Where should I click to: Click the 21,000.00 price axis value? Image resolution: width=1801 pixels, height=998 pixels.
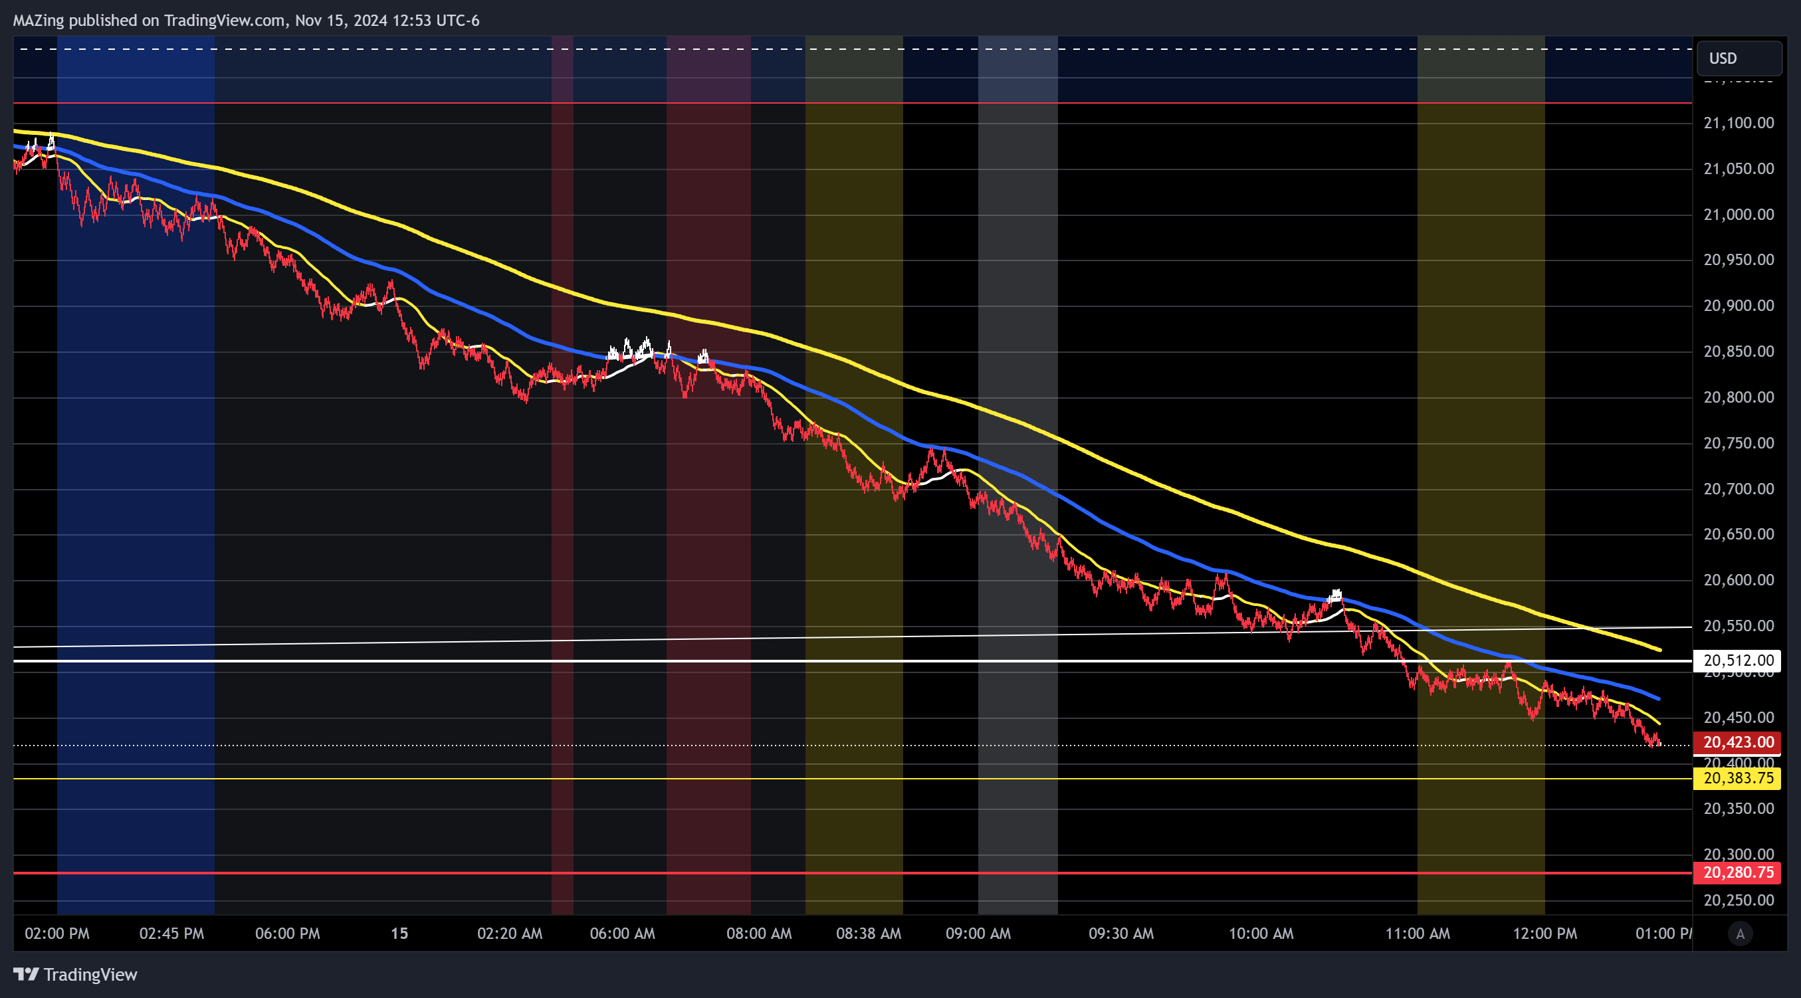1739,215
